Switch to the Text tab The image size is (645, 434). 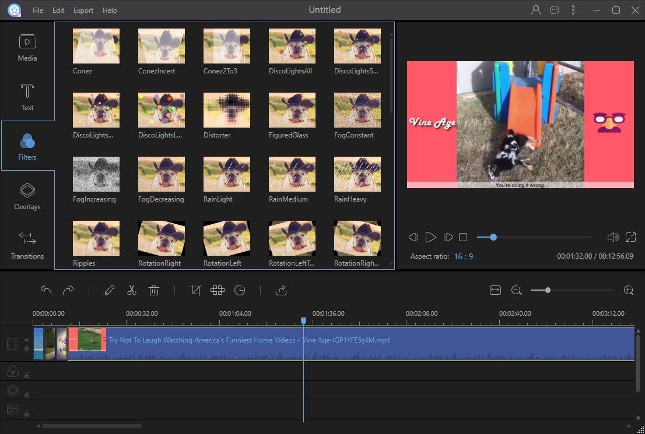pyautogui.click(x=27, y=97)
